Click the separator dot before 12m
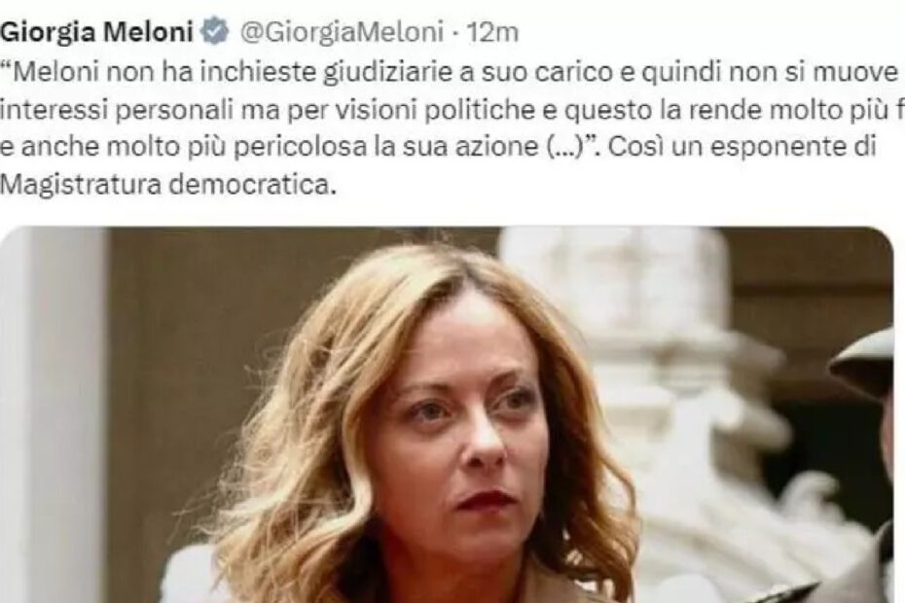The height and width of the screenshot is (603, 905). tap(455, 33)
